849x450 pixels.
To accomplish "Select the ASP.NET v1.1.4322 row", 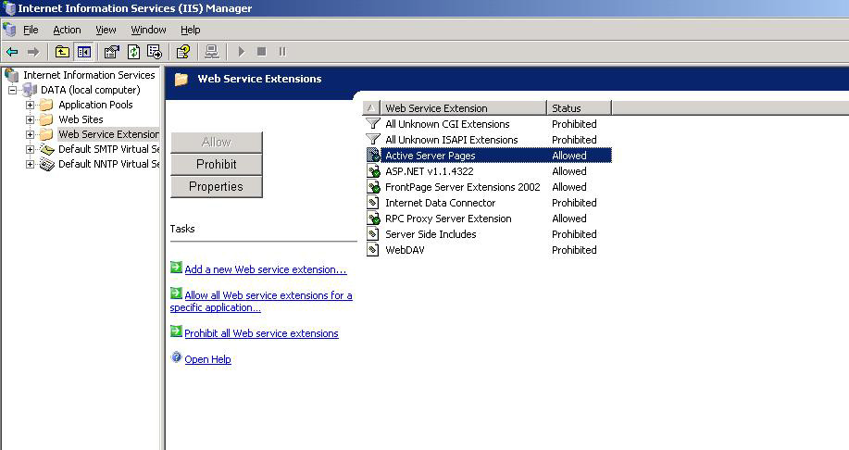I will click(489, 171).
